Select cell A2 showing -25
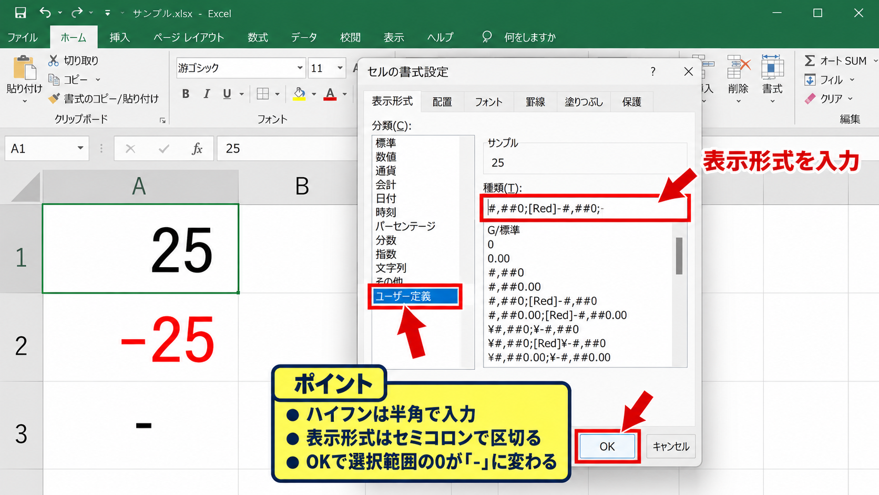The width and height of the screenshot is (879, 495). point(140,337)
